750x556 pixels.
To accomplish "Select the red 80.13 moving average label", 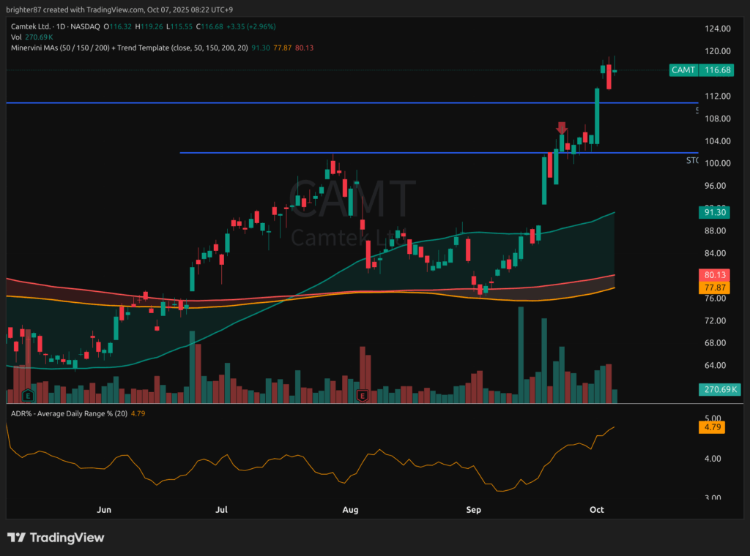I will (x=710, y=275).
